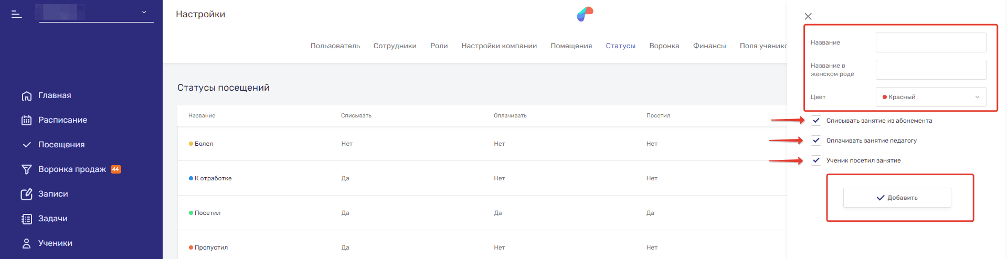Click the Ученики person icon
This screenshot has width=1007, height=259.
pos(27,243)
